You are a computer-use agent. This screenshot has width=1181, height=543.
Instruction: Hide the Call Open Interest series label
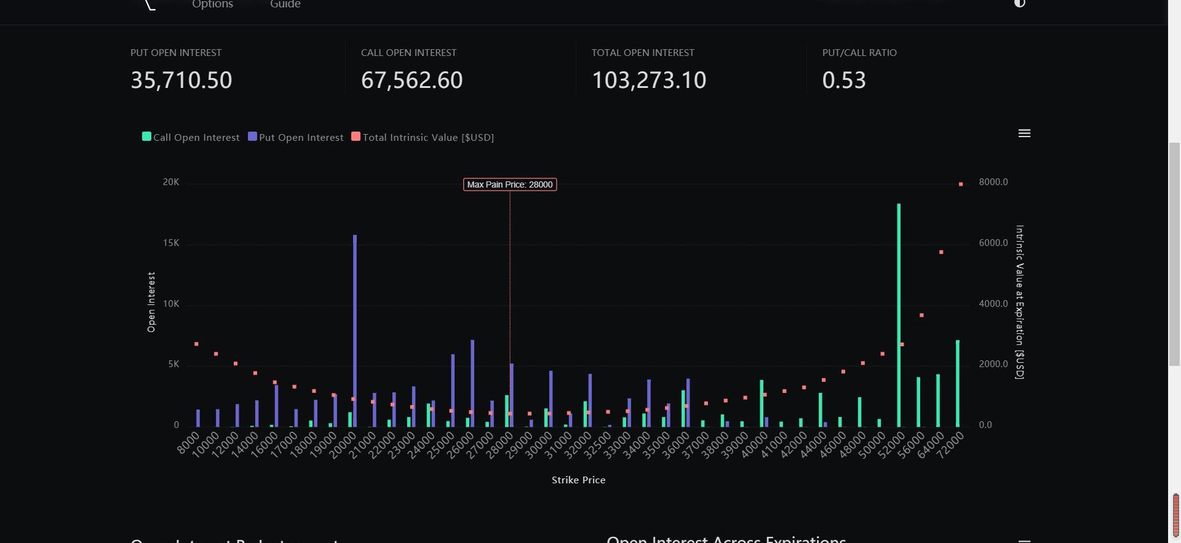tap(196, 138)
